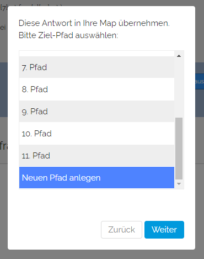The height and width of the screenshot is (259, 204).
Task: Select the '11. Pfad' option
Action: (96, 156)
